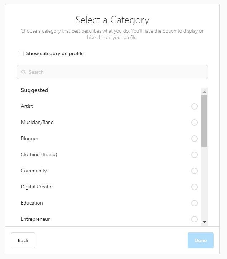Click the Digital Creator category label
The image size is (227, 259).
[x=37, y=187]
